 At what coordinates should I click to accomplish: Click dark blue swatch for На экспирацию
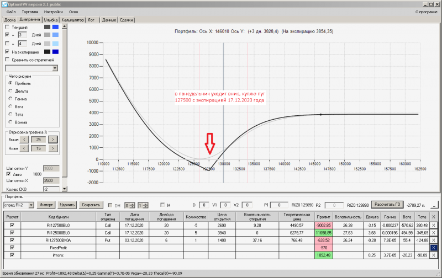(x=56, y=52)
